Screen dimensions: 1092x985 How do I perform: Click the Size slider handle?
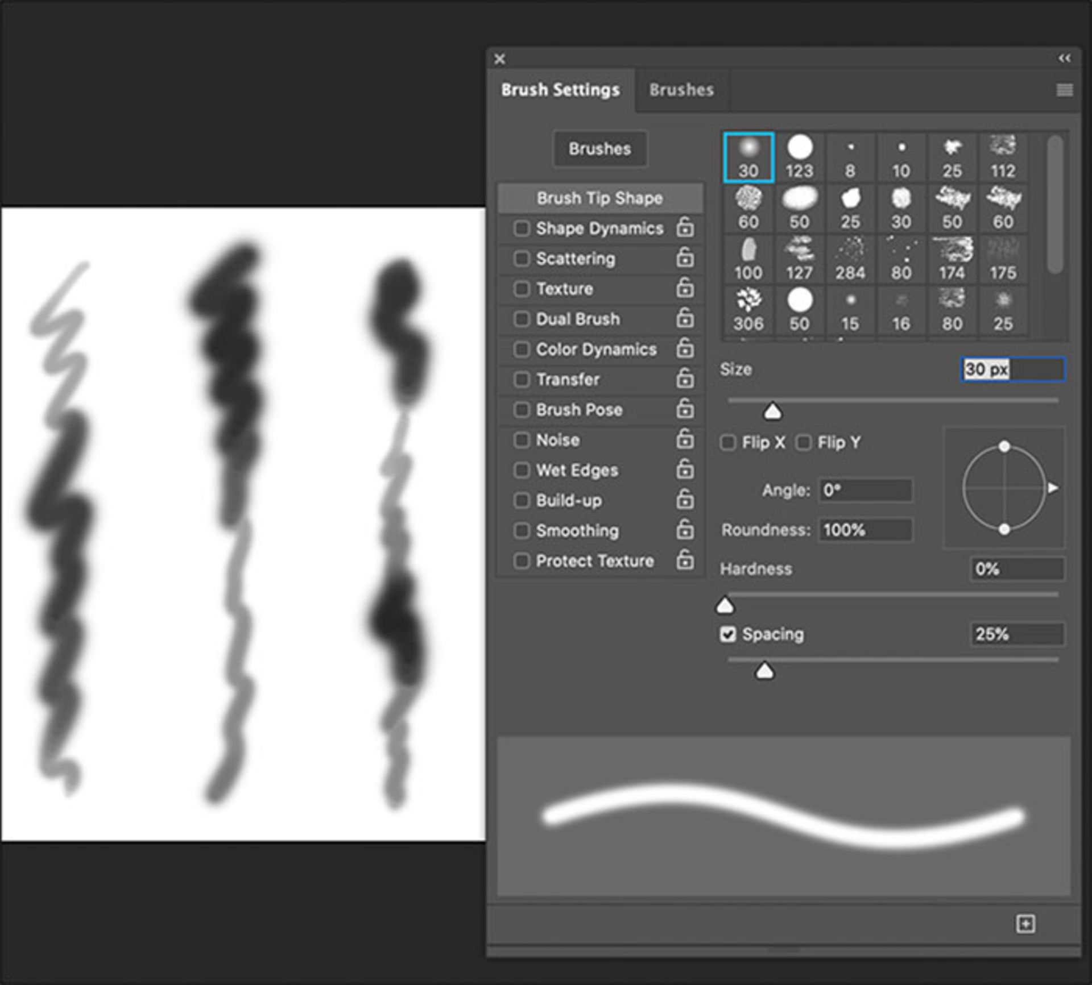772,411
